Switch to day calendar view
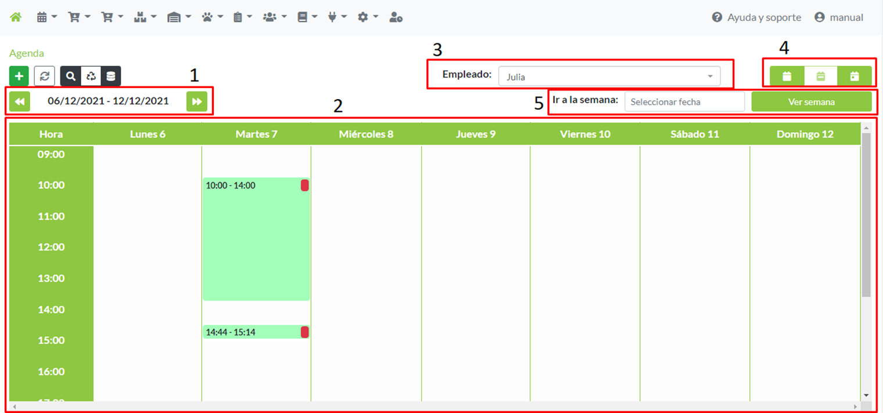This screenshot has width=883, height=413. 855,76
